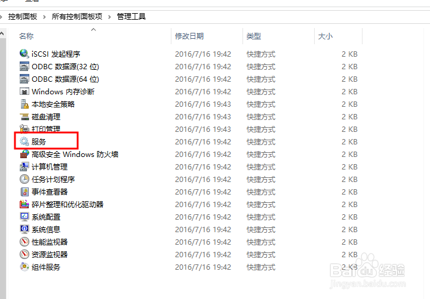Navigate to 控制面板 in breadcrumb
The image size is (430, 299).
[23, 17]
